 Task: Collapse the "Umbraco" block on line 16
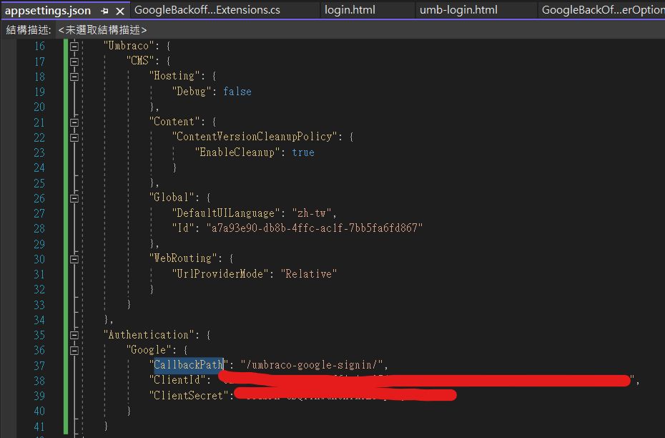[74, 46]
